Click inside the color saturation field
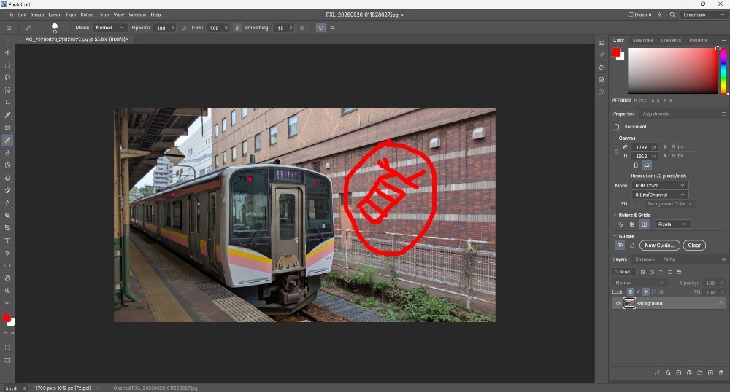The image size is (730, 392). coord(673,71)
